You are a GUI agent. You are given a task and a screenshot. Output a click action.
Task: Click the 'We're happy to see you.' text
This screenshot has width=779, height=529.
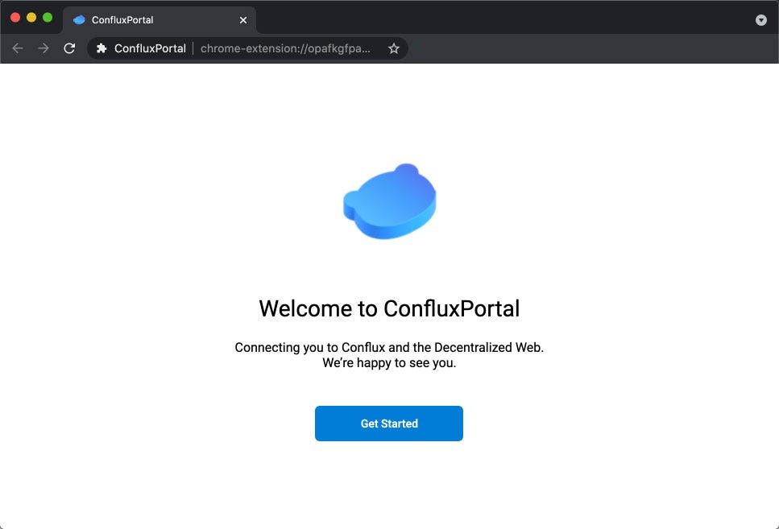coord(389,362)
